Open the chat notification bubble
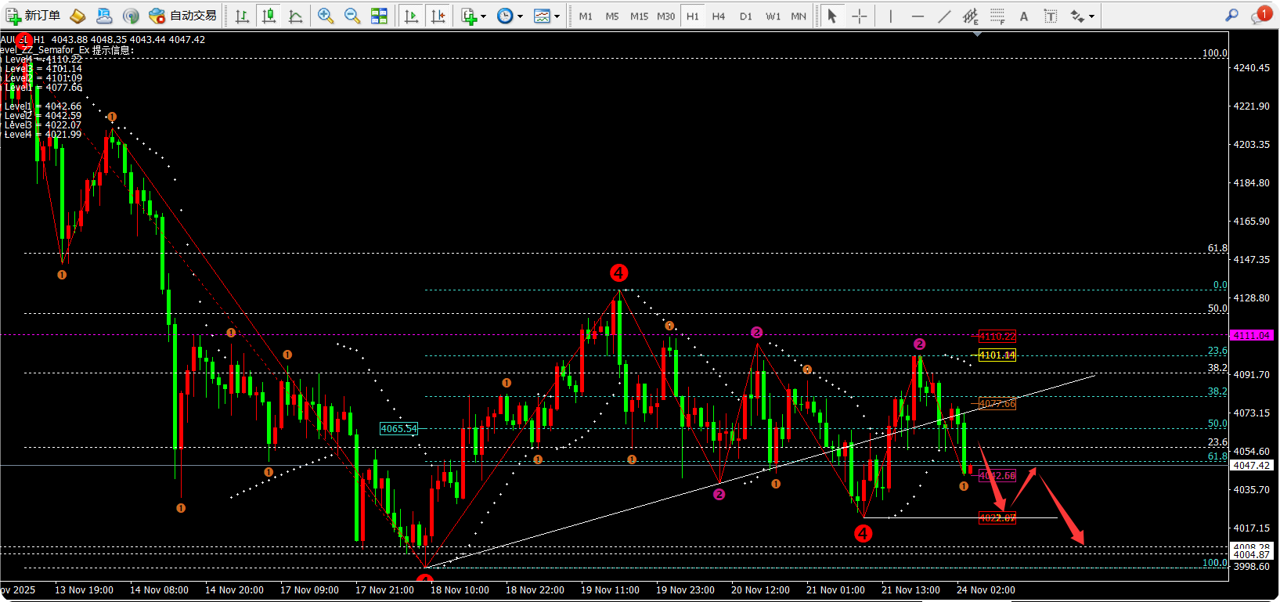This screenshot has height=602, width=1280. click(x=1260, y=15)
